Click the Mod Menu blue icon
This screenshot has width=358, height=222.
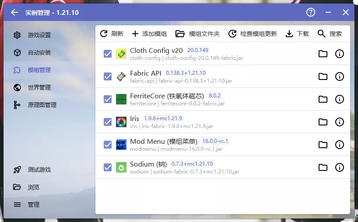[121, 145]
